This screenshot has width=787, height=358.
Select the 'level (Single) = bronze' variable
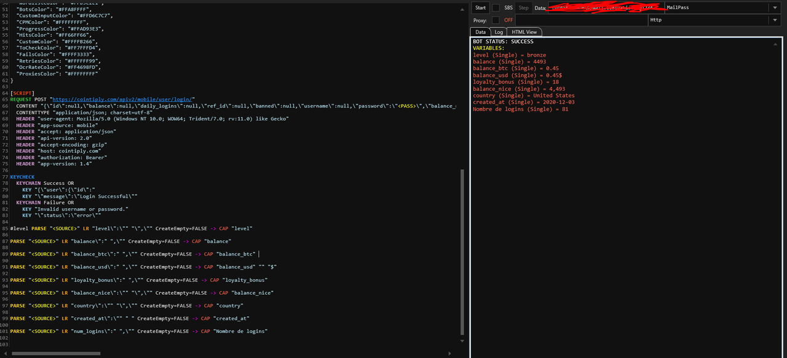coord(509,55)
